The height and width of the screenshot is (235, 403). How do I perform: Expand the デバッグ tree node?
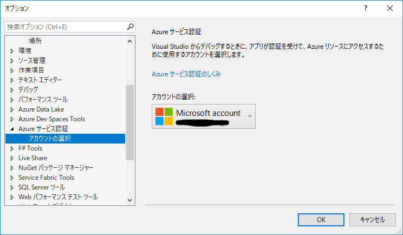click(x=12, y=90)
